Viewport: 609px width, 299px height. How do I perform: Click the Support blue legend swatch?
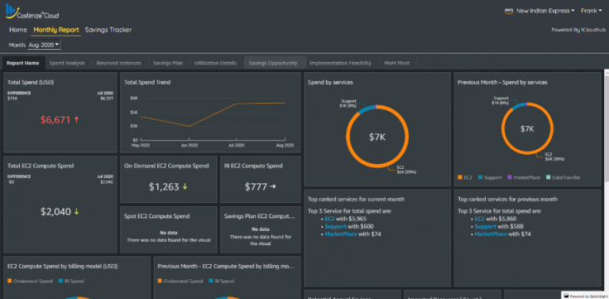pos(480,178)
